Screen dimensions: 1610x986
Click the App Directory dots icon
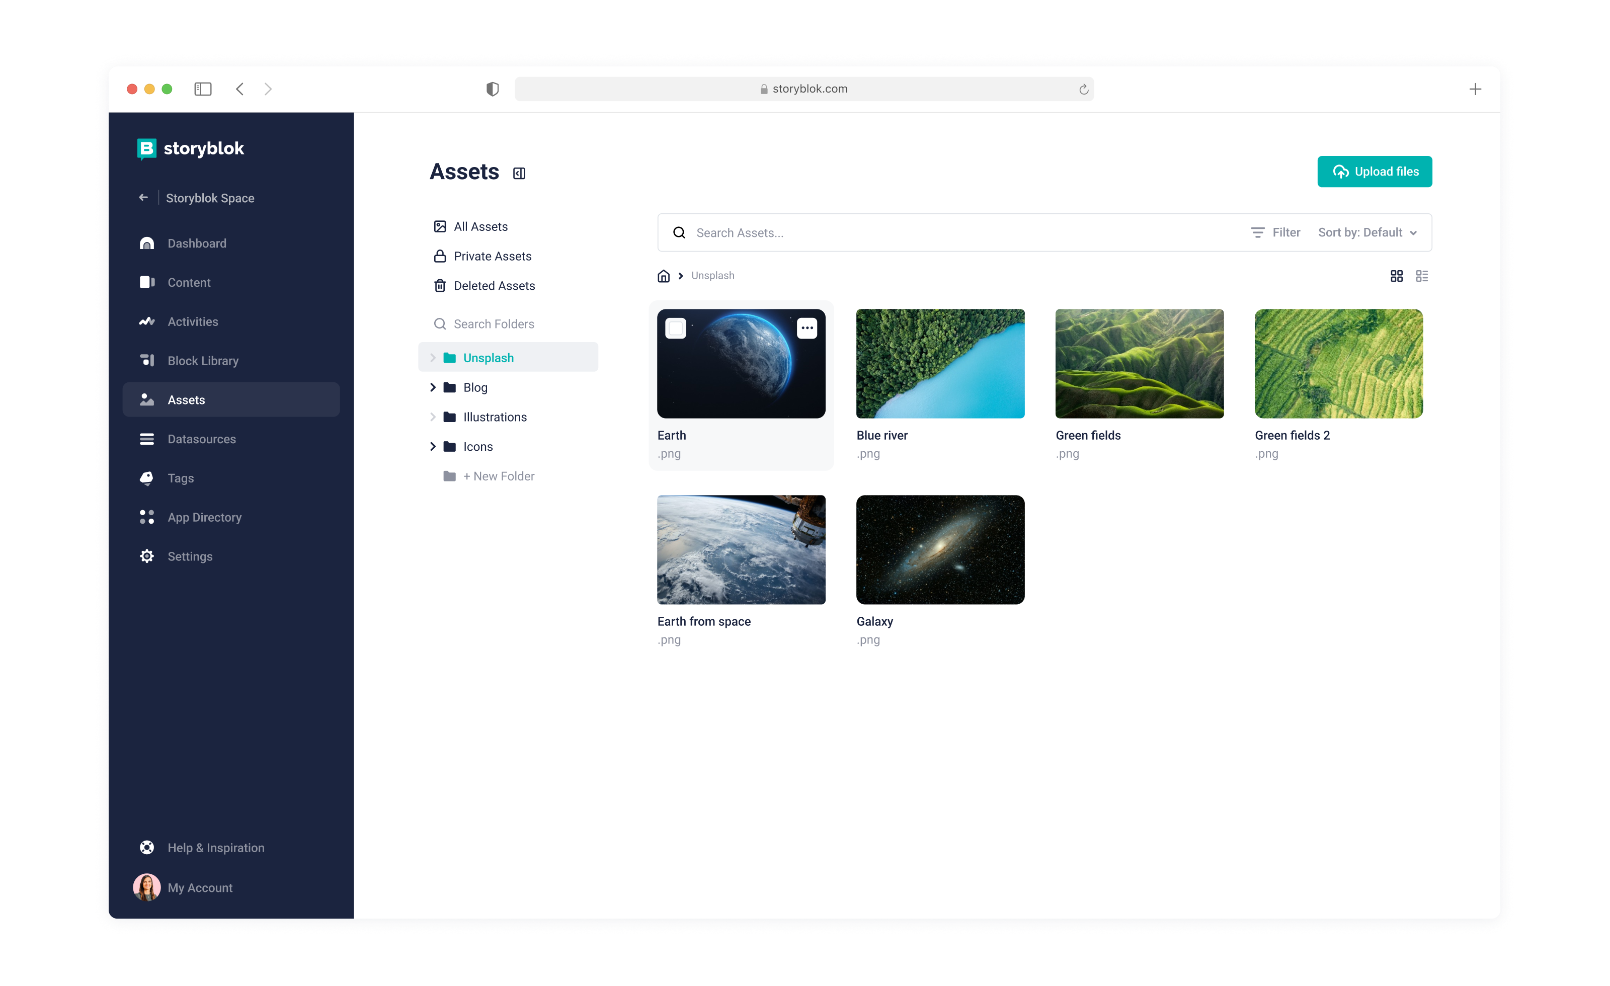coord(147,517)
